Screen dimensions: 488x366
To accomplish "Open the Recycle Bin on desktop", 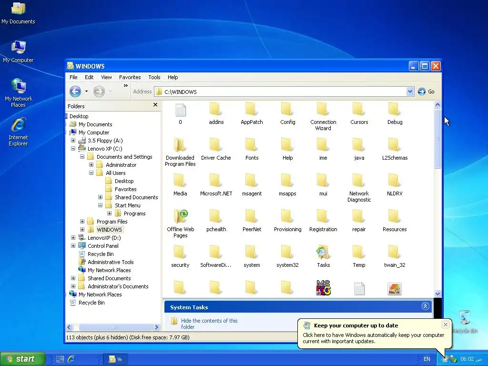I will point(464,318).
